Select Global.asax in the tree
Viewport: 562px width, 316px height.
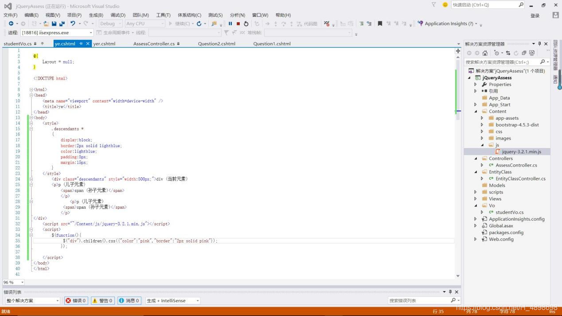click(501, 226)
